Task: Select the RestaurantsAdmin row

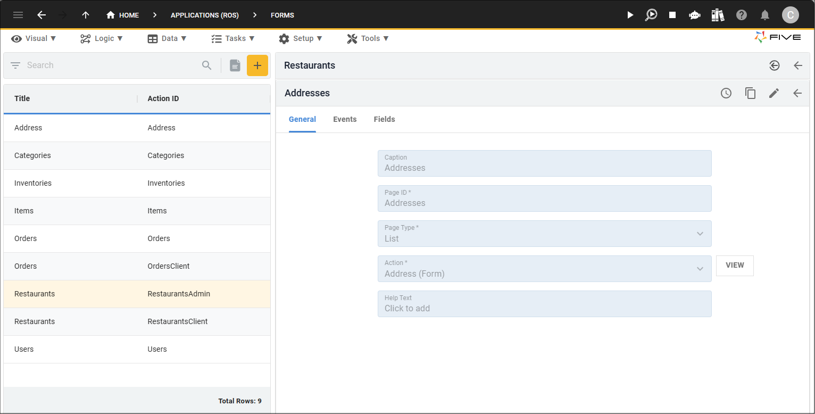Action: coord(137,294)
